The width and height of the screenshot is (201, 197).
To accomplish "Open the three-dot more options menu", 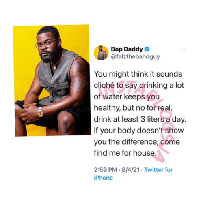I will 183,49.
